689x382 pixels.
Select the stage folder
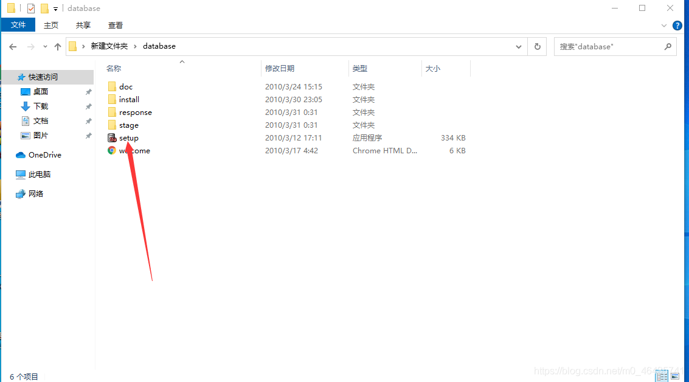tap(129, 125)
